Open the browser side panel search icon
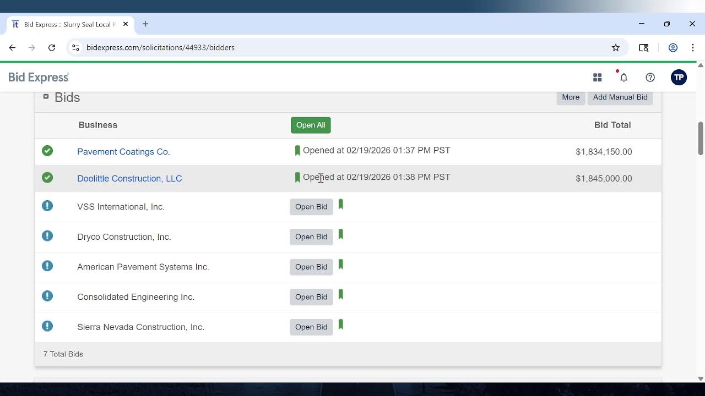Image resolution: width=705 pixels, height=396 pixels. (643, 48)
